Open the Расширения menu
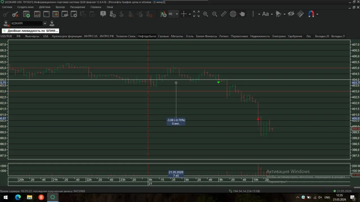Viewport: 360px width, 202px height. [x=78, y=7]
